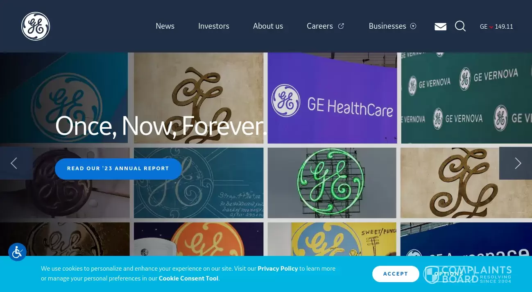Click the red stock down-arrow indicator

point(491,27)
